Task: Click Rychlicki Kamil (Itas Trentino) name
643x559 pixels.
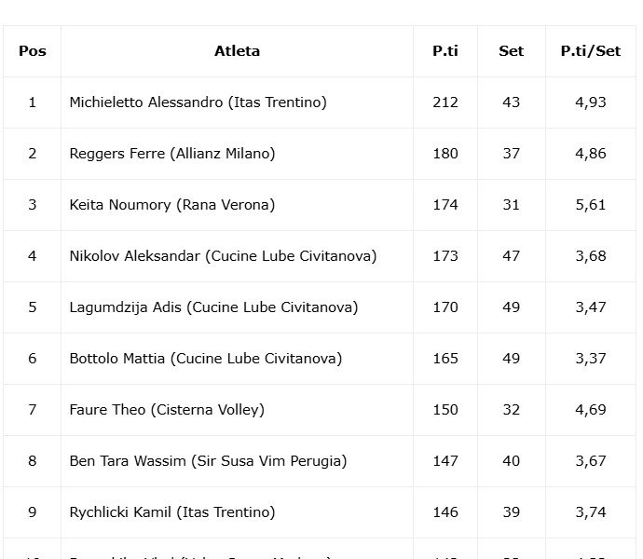Action: tap(172, 512)
